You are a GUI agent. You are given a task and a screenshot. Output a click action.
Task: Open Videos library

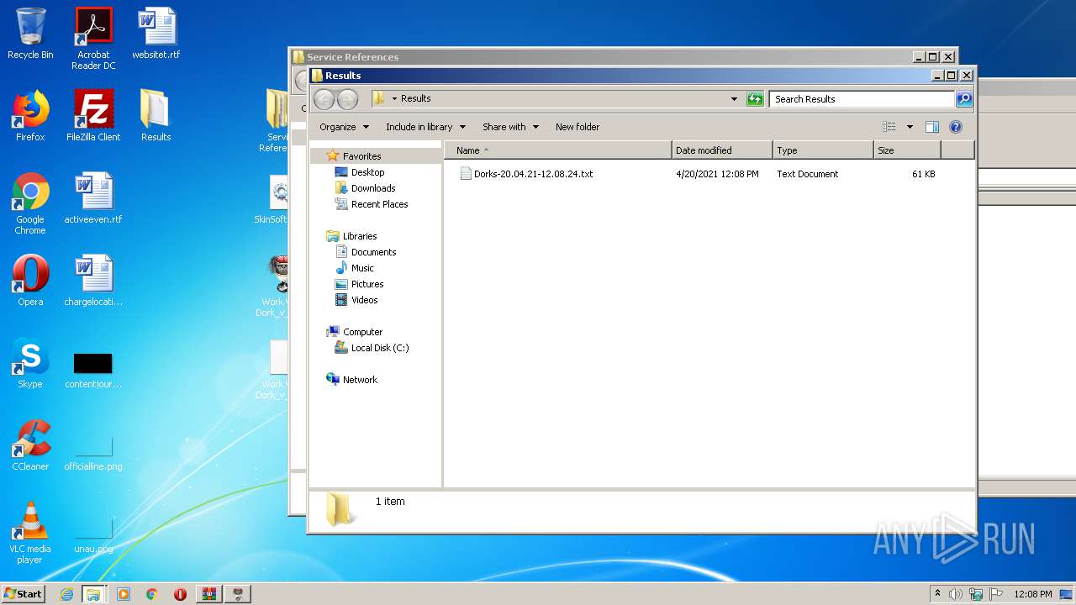click(x=364, y=300)
